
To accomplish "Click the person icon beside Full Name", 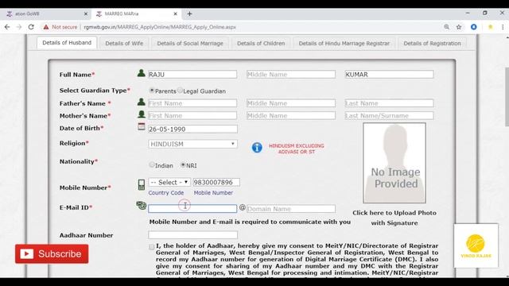I will click(142, 73).
